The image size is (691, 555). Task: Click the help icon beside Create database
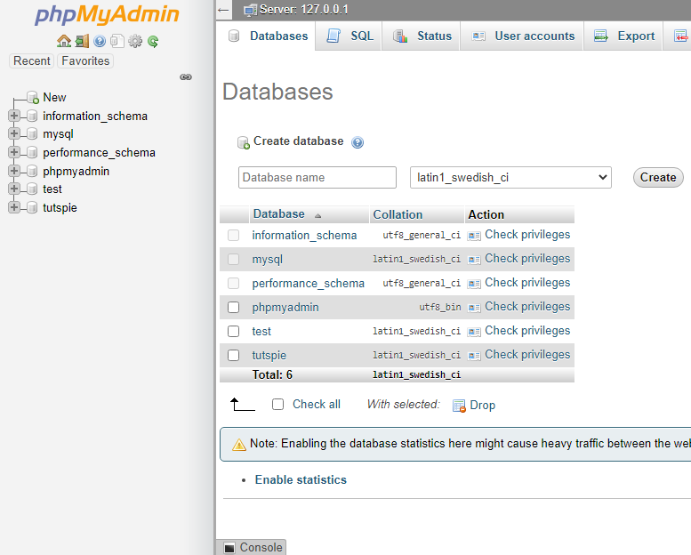tap(358, 142)
